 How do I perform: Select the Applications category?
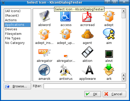[x=17, y=25]
